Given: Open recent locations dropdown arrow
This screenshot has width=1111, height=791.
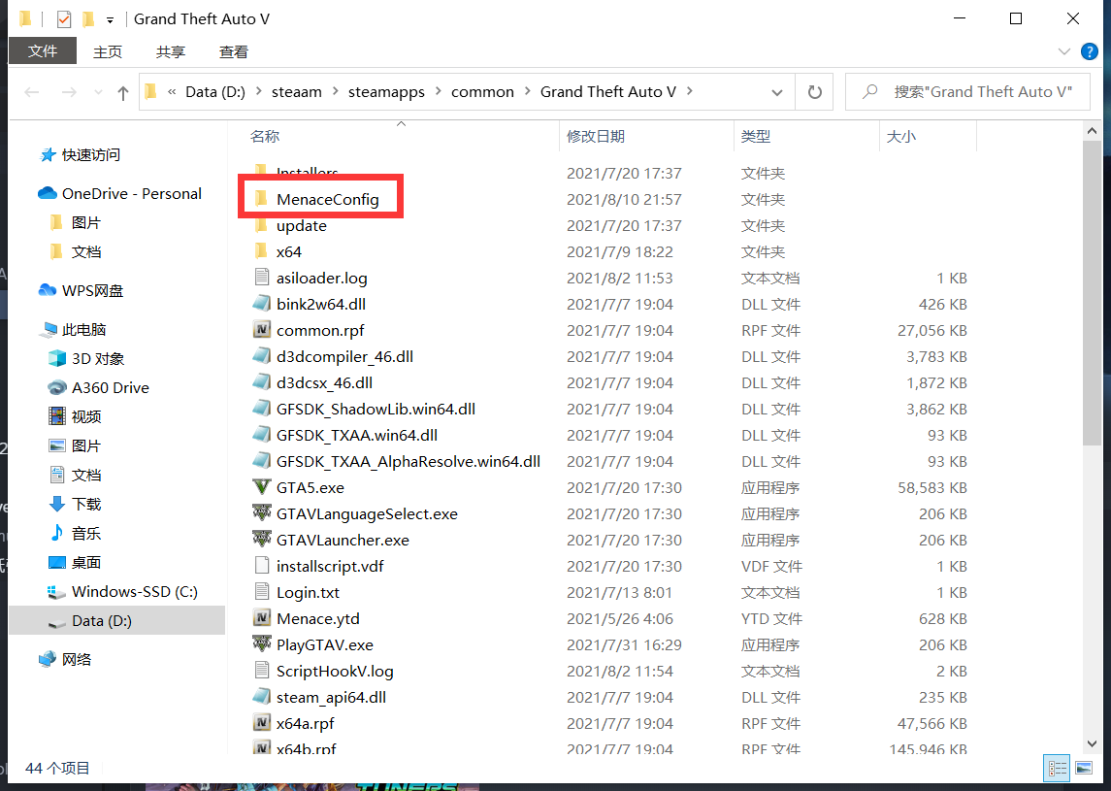Looking at the screenshot, I should coord(98,92).
